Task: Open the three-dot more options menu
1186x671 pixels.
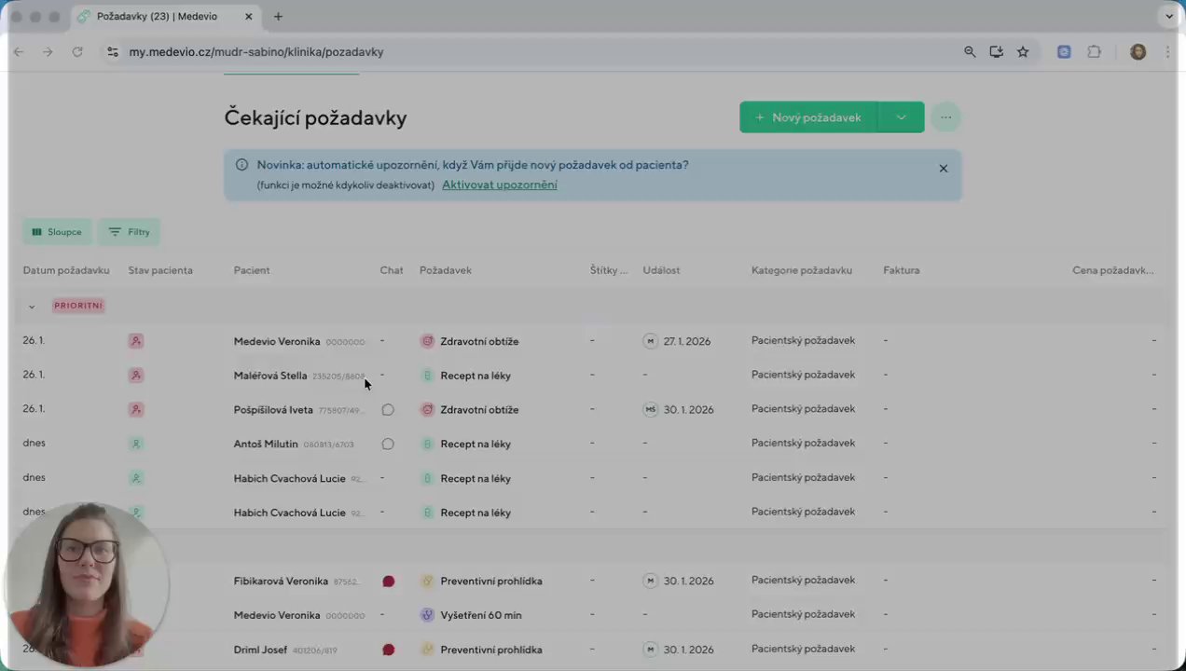Action: [x=945, y=117]
